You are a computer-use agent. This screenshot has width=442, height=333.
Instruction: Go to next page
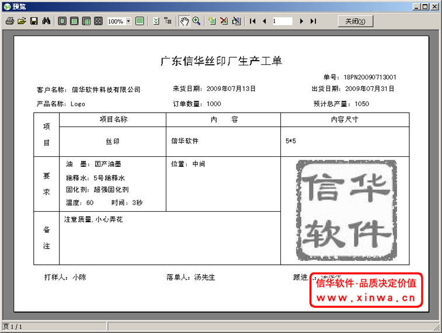(301, 21)
